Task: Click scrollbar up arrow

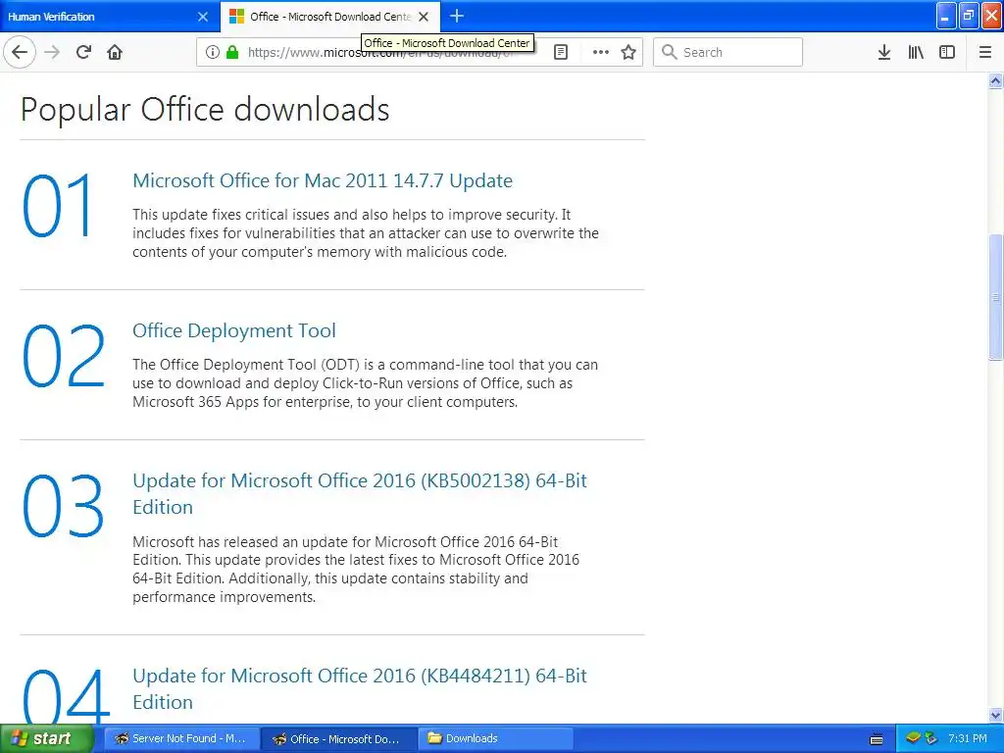Action: (x=995, y=80)
